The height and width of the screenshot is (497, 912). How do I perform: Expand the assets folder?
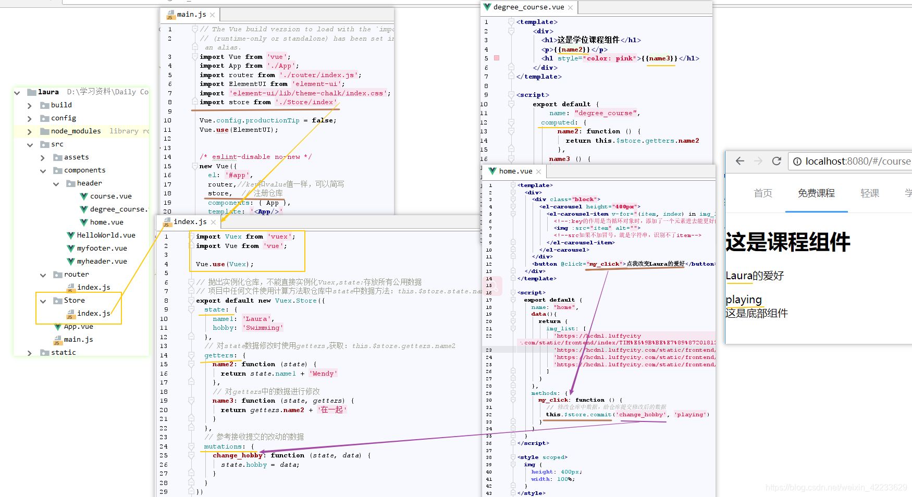tap(43, 158)
